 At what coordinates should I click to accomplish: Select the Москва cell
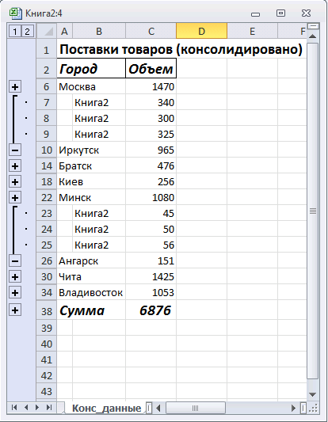click(91, 87)
